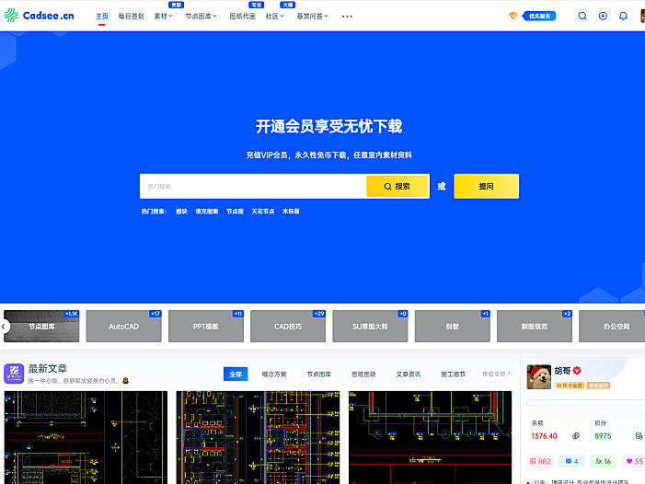Open 图纸代画 page
645x484 pixels.
point(242,16)
